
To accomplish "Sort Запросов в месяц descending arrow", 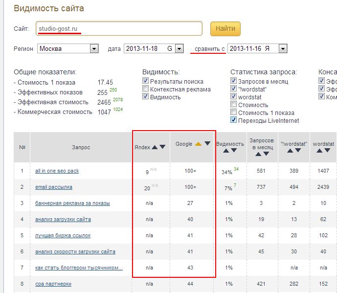I will [x=266, y=154].
